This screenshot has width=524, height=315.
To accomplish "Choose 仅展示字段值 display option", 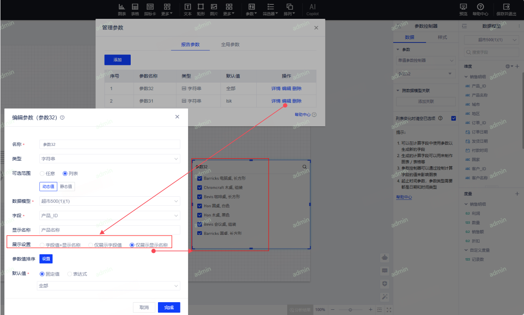I will pos(91,245).
